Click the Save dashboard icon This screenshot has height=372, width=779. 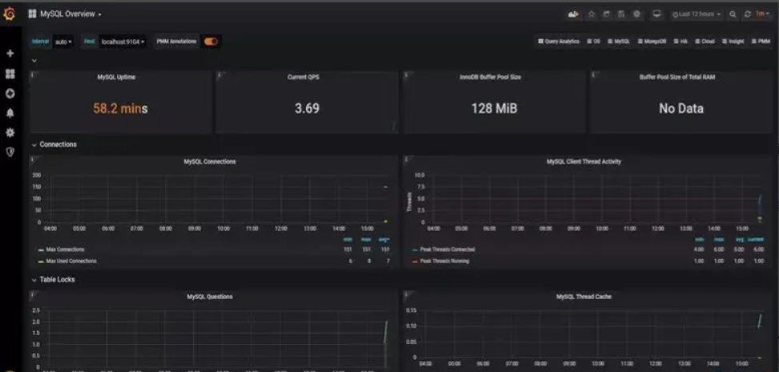pos(621,14)
